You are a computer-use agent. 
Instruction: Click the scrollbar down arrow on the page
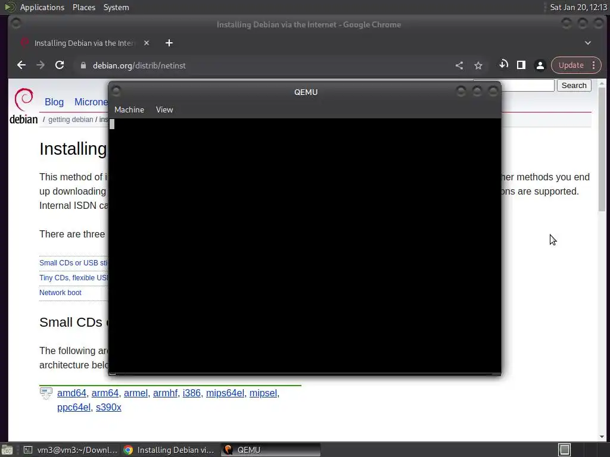(602, 437)
